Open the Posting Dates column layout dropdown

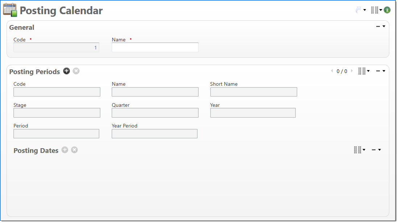click(x=359, y=150)
